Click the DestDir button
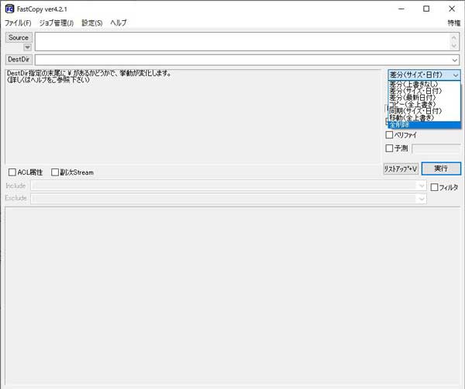 point(19,60)
